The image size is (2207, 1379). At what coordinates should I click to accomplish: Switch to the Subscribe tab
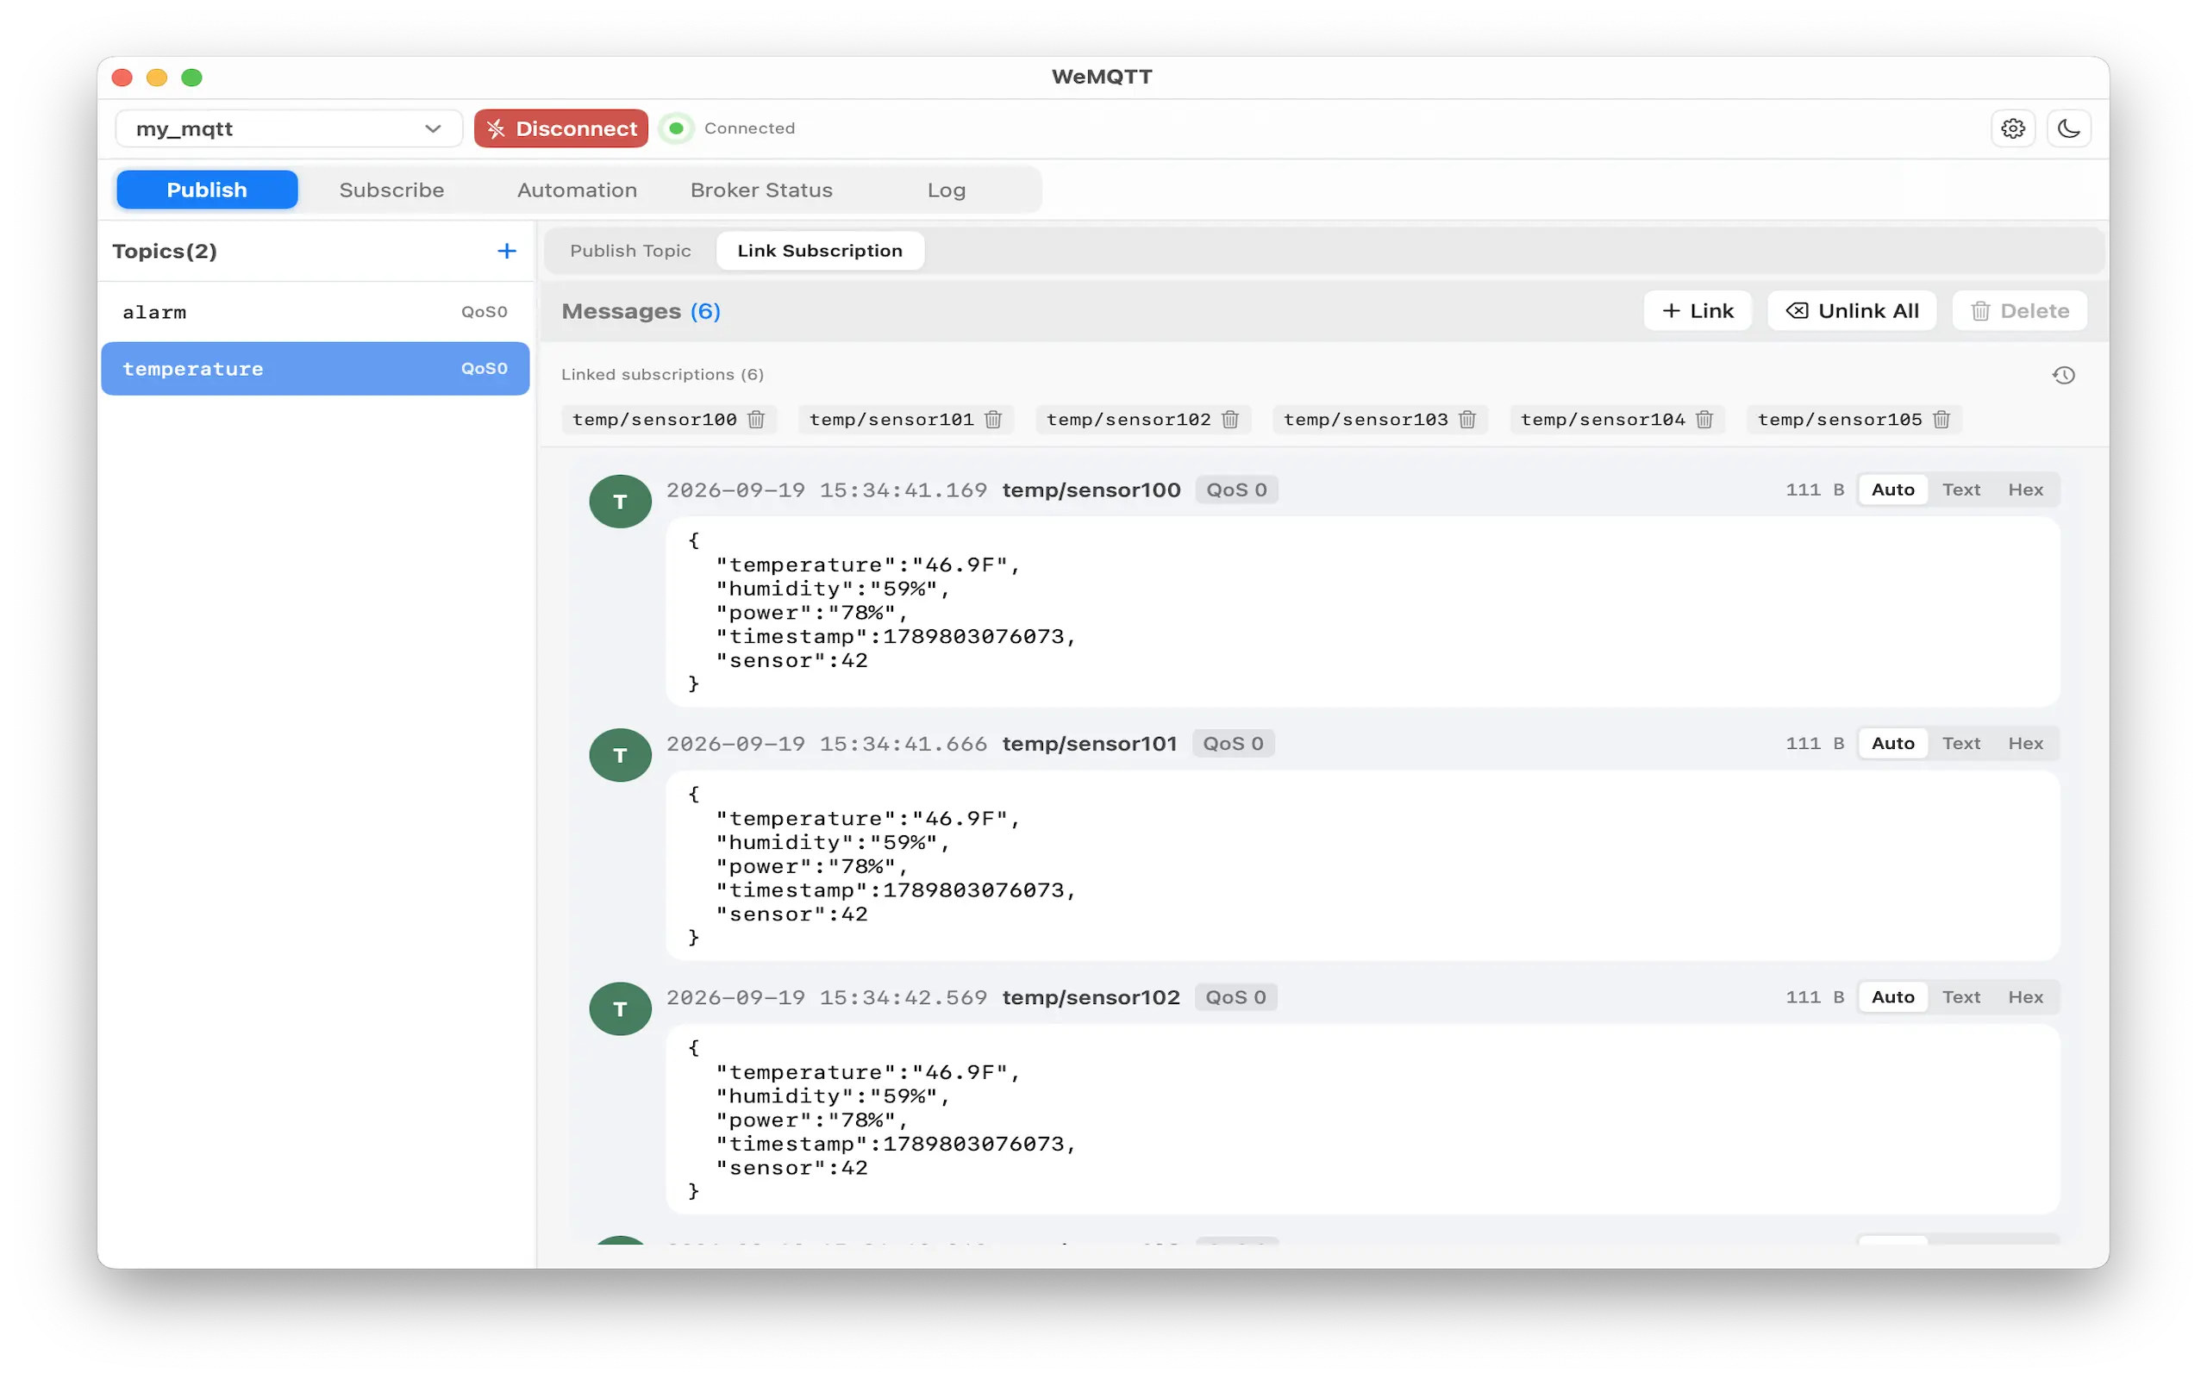click(x=391, y=190)
